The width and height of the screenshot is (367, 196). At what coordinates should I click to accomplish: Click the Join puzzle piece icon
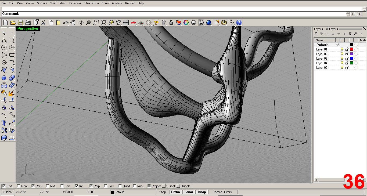tap(4, 93)
